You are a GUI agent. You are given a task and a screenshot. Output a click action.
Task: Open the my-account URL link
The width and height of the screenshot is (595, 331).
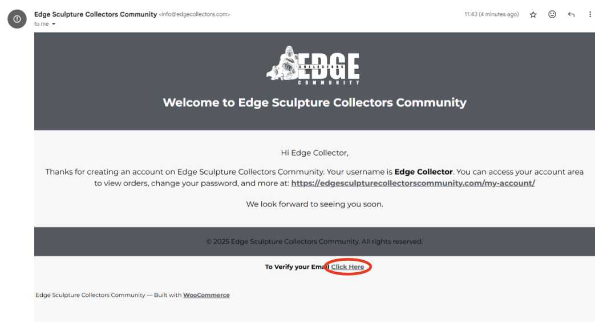click(413, 183)
